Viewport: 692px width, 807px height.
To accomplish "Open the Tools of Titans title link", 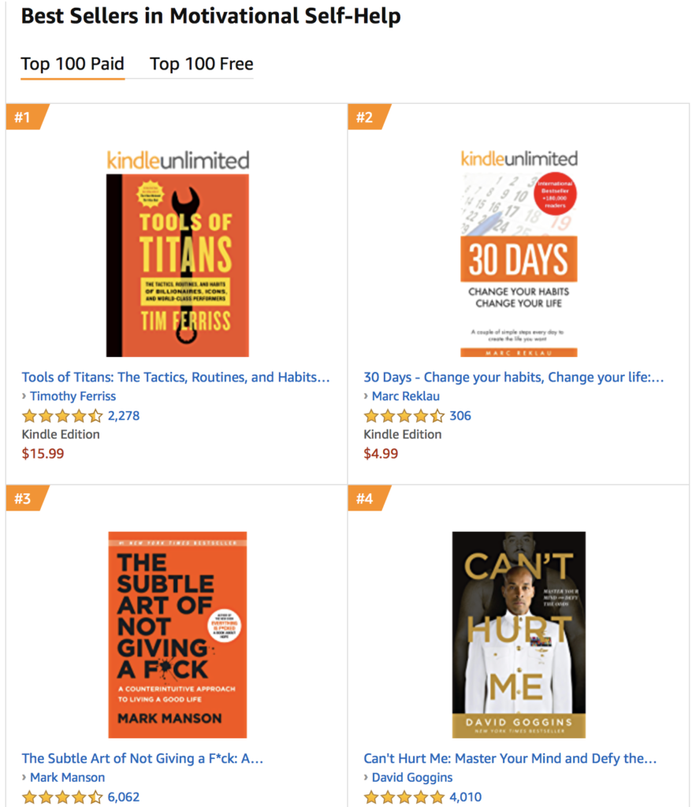I will coord(173,377).
